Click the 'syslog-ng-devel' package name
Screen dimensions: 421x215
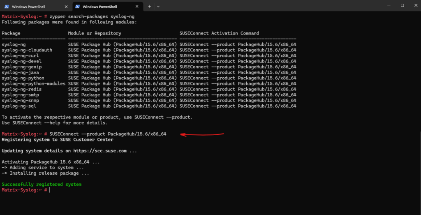coord(21,61)
